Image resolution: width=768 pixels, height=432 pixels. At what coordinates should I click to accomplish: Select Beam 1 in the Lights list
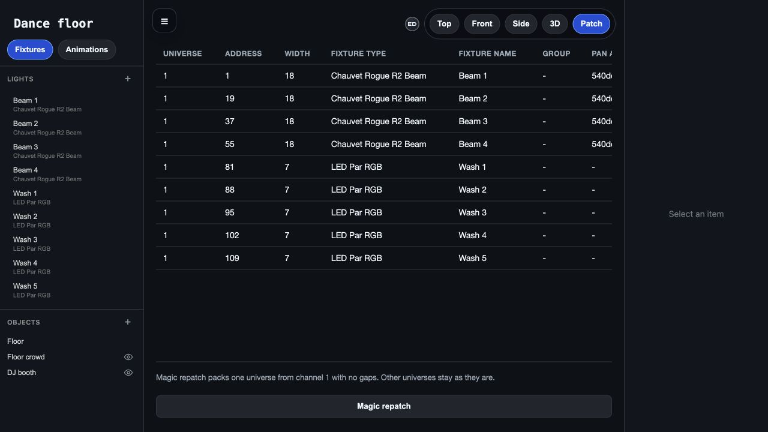(72, 104)
